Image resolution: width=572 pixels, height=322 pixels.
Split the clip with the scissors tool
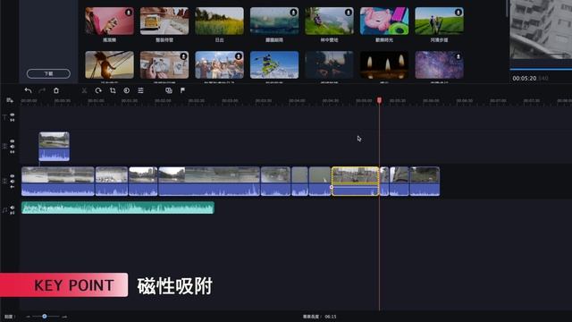click(84, 90)
